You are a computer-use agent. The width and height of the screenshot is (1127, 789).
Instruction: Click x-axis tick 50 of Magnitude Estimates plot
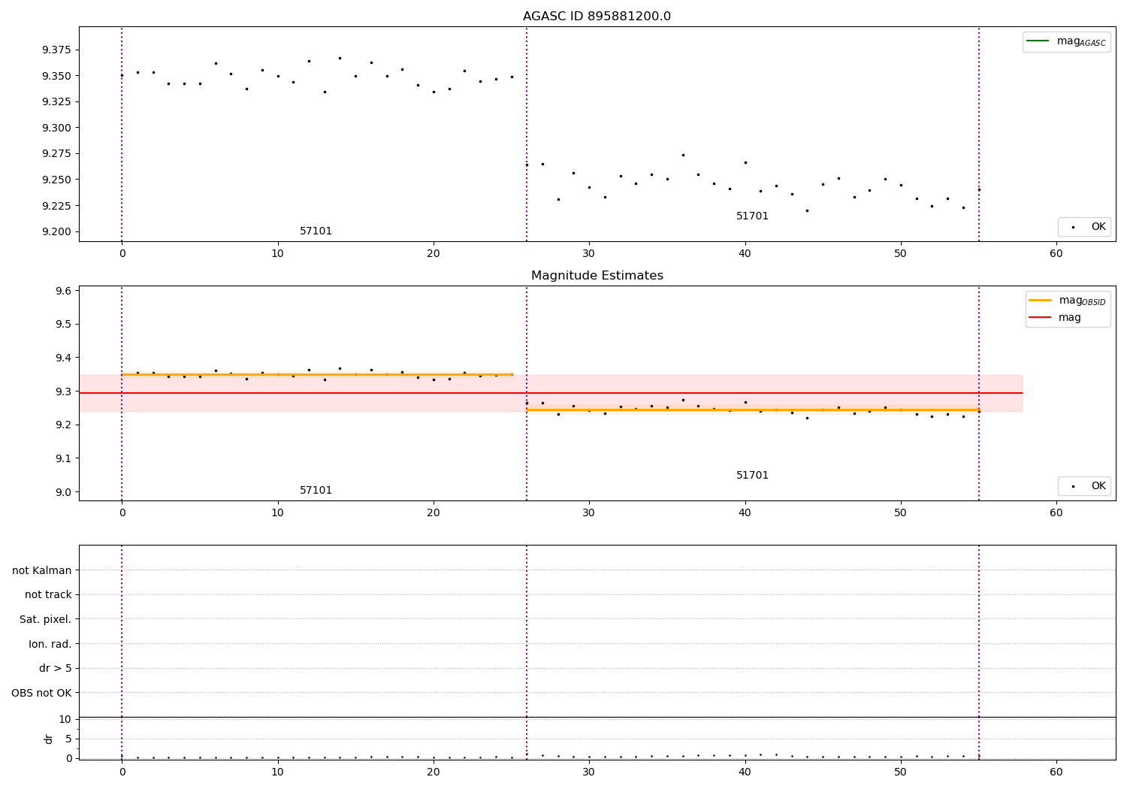[x=901, y=513]
